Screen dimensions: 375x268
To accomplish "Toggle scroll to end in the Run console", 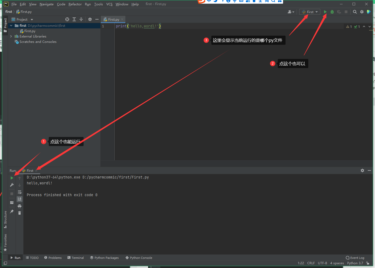I will coord(20,199).
